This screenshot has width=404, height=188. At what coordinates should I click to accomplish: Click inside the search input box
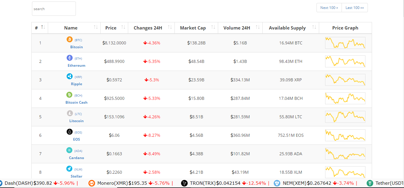(54, 9)
